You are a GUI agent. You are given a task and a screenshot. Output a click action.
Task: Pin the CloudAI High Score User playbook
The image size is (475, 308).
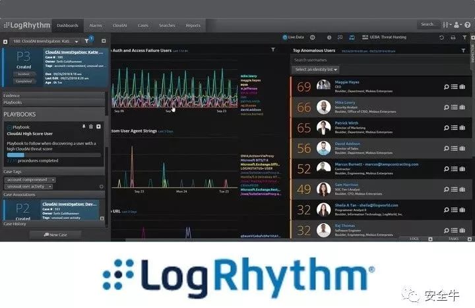[84, 127]
